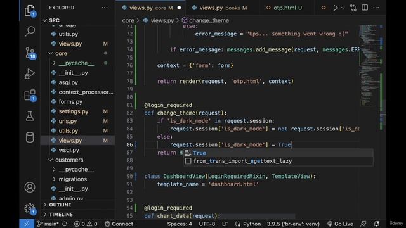Open the Explorer view in activity bar

pyautogui.click(x=30, y=11)
